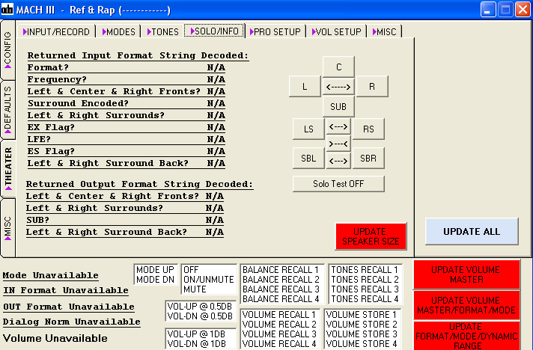Screen dimensions: 533x350
Task: Click the SUB speaker button
Action: [338, 107]
